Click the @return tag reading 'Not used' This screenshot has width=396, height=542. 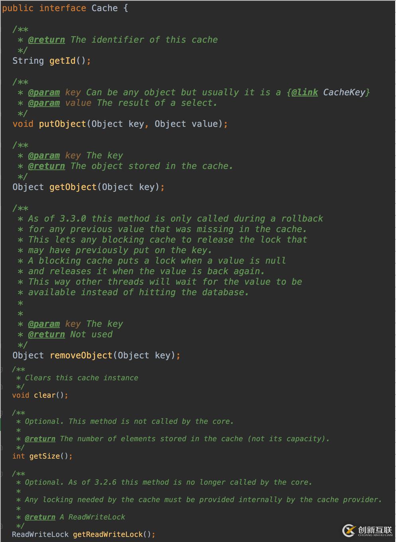[46, 335]
